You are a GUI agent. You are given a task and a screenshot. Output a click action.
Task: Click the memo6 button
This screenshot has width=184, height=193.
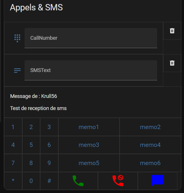150,163
